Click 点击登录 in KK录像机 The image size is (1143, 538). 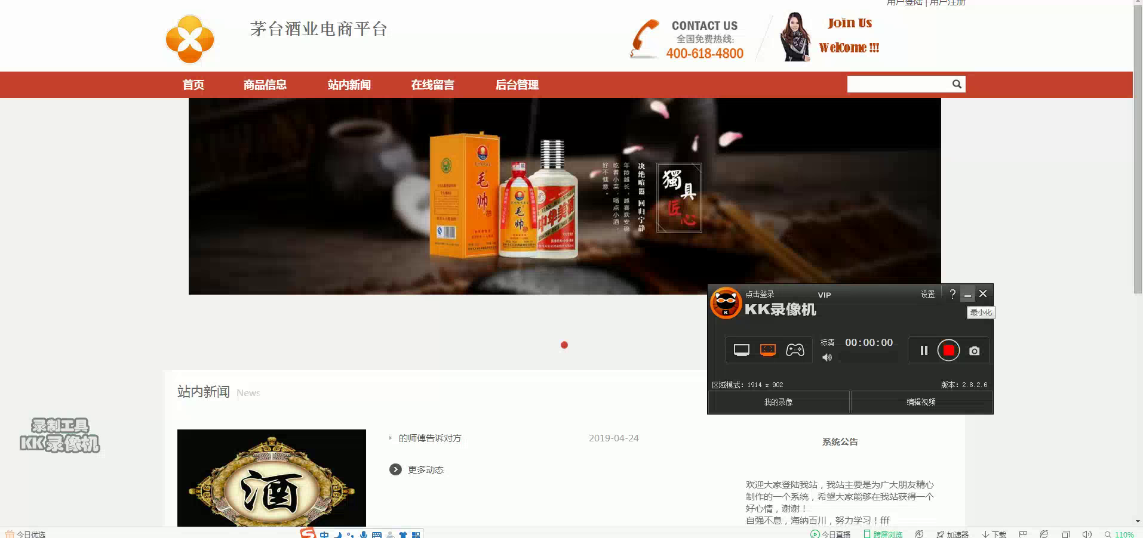coord(760,294)
